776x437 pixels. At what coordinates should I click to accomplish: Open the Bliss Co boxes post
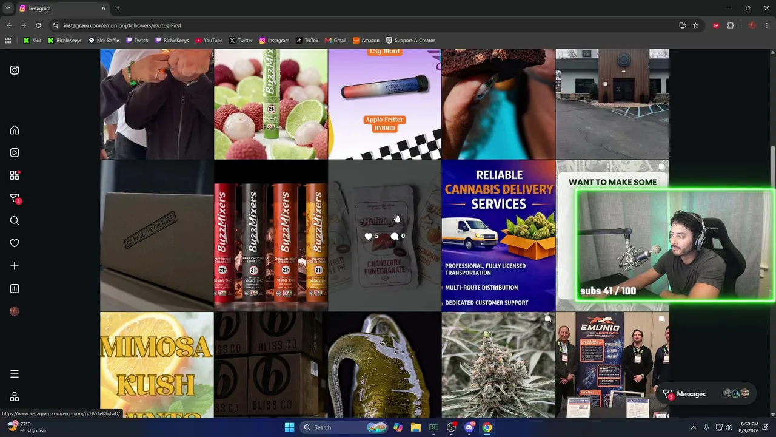pyautogui.click(x=271, y=365)
